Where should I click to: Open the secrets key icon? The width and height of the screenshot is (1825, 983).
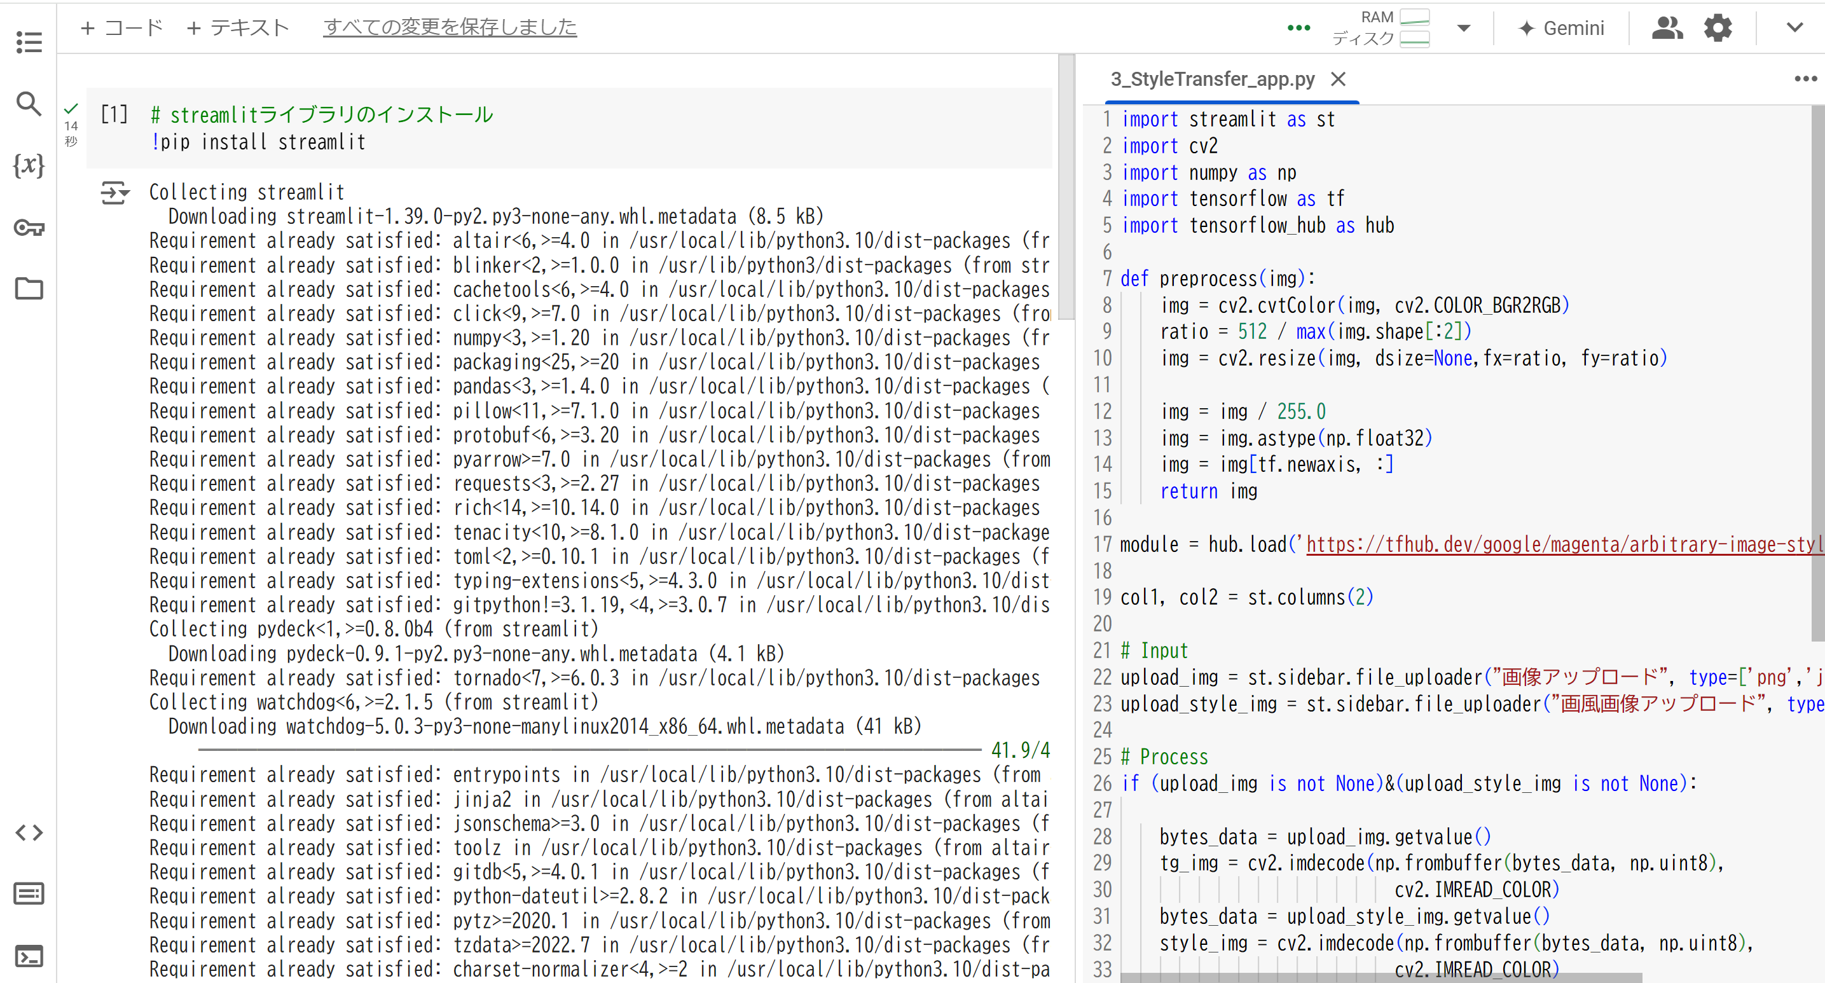coord(29,228)
